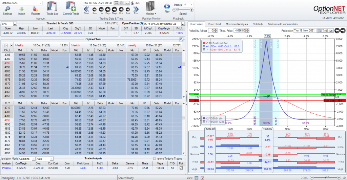Click the Theo. Price stepper arrows

[247, 30]
